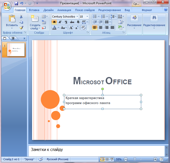Viewport: 170px width, 163px height.
Task: Zoom in with the plus button
Action: click(155, 159)
